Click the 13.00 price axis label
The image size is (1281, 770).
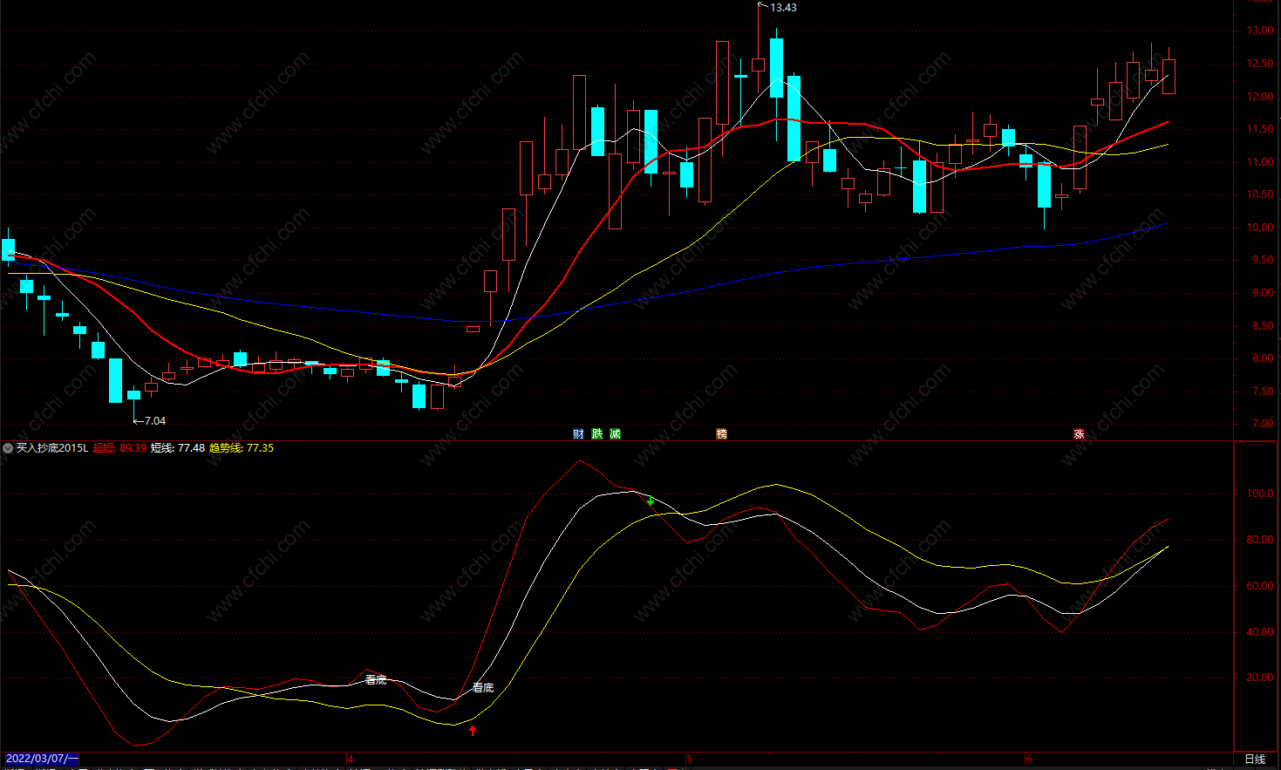[x=1259, y=31]
